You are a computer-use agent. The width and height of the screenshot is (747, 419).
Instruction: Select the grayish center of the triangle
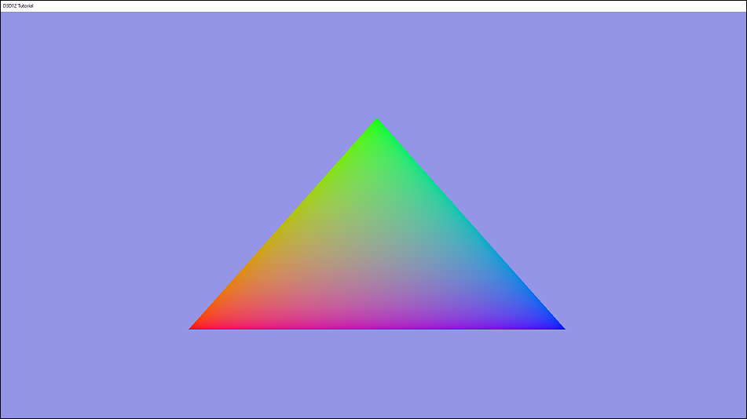[x=377, y=259]
